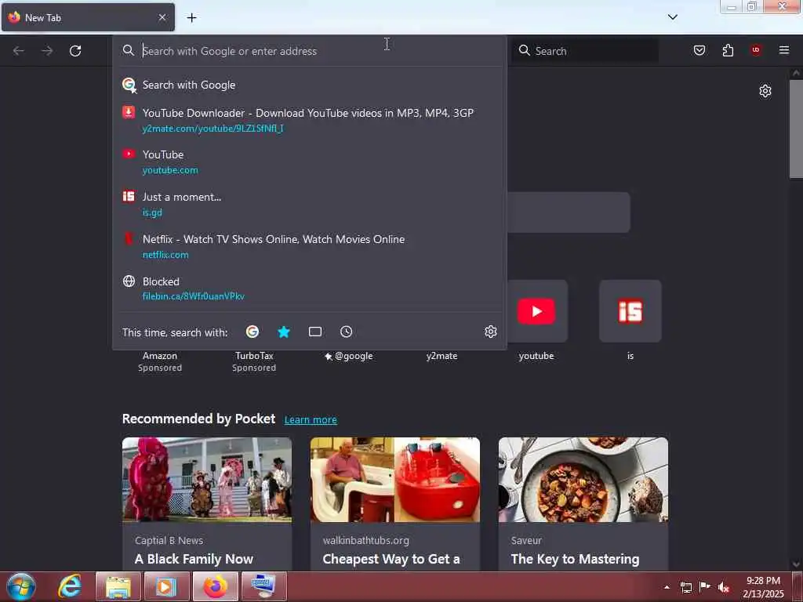This screenshot has width=803, height=602.
Task: Open A Black Family Now headline
Action: tap(194, 559)
